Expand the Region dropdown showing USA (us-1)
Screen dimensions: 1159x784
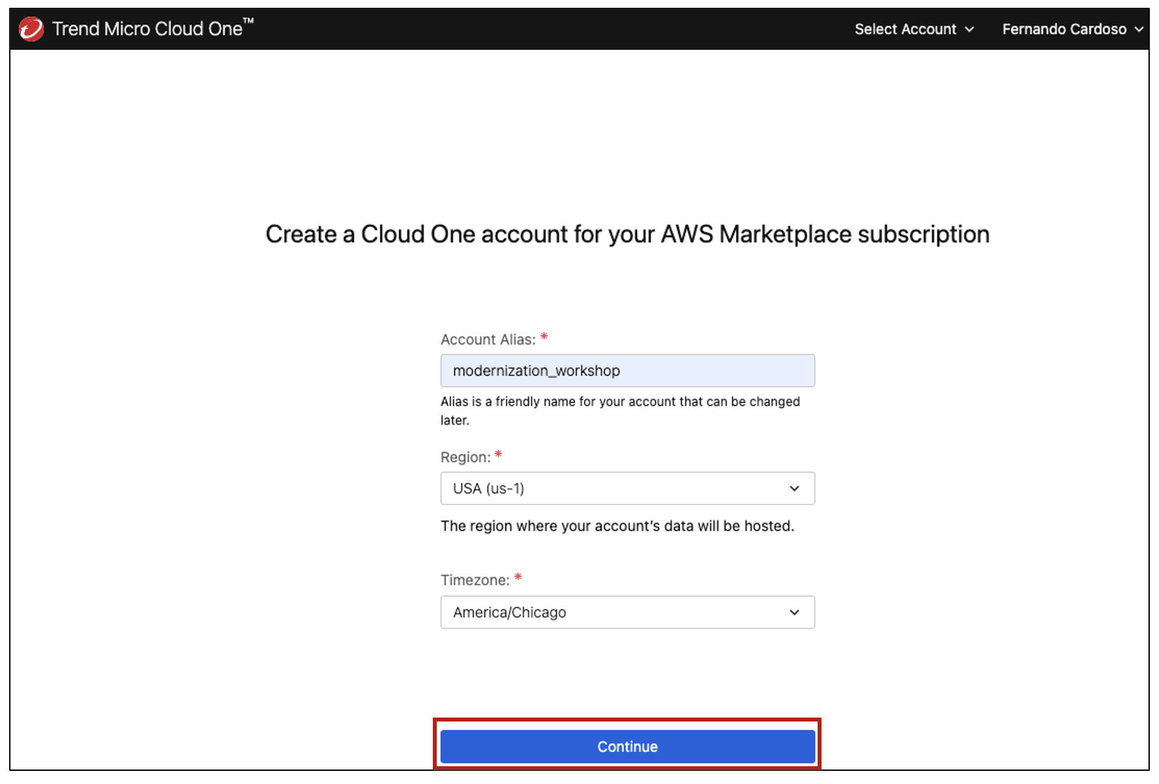(x=628, y=488)
